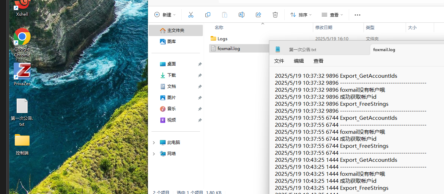Open the 查看 view dropdown in Explorer toolbar
The image size is (444, 194).
click(x=332, y=15)
